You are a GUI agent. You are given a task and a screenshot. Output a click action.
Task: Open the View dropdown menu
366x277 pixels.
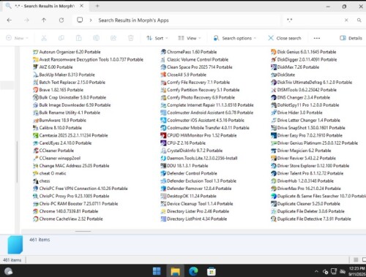(x=190, y=38)
